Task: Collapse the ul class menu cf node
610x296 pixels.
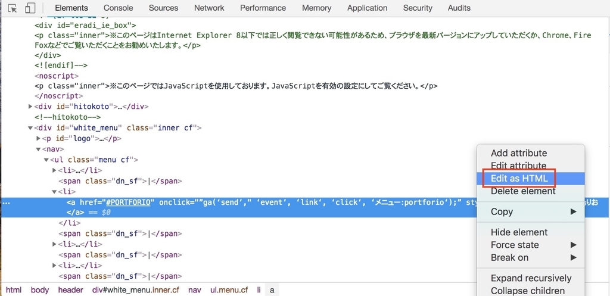Action: pos(46,160)
